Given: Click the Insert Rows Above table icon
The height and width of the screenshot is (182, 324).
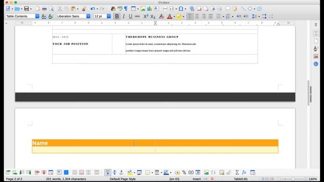Looking at the screenshot, I should click(8, 172).
